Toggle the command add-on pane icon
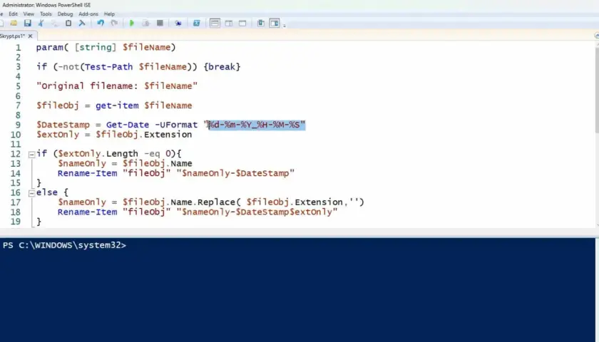The height and width of the screenshot is (342, 599). pos(275,24)
